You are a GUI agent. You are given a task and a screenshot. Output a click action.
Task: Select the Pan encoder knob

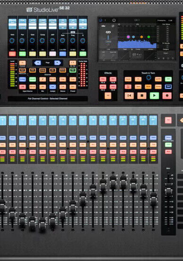(22, 41)
